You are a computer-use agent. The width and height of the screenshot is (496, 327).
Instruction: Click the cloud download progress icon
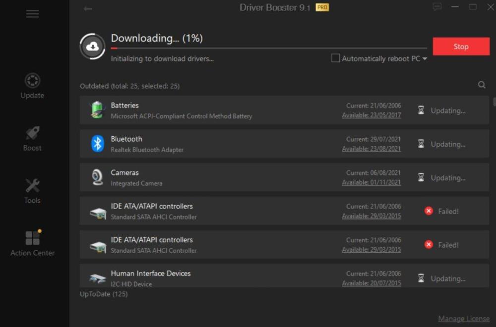pos(92,47)
